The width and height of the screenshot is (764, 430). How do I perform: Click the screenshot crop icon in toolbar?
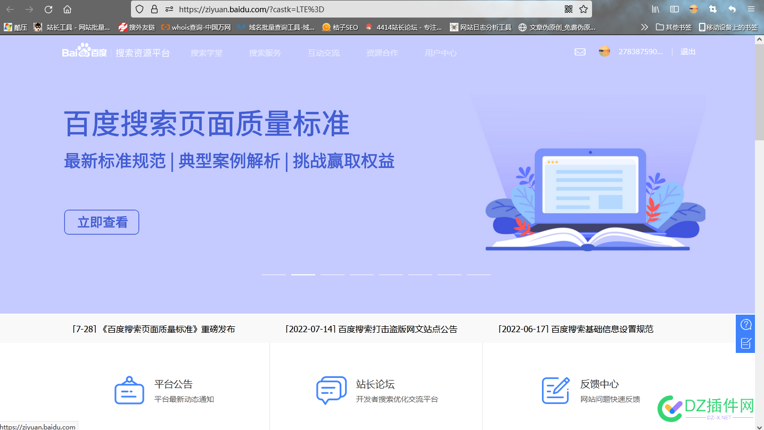coord(713,9)
